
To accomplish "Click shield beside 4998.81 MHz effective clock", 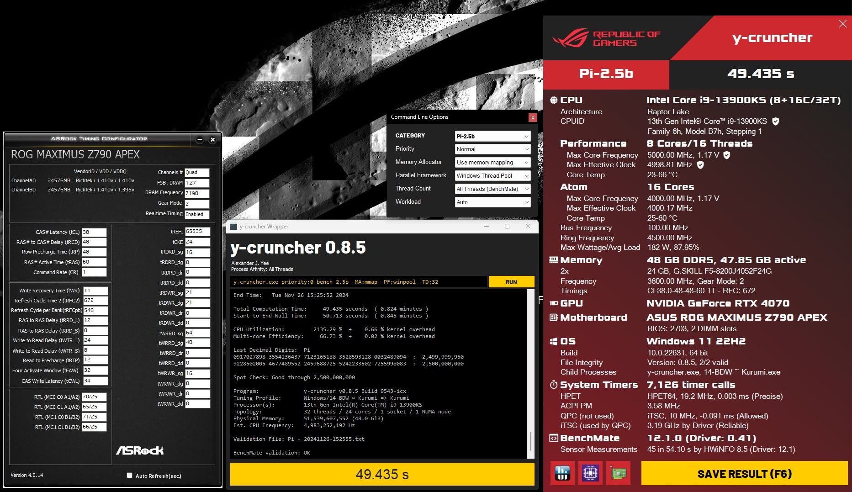I will click(x=700, y=164).
